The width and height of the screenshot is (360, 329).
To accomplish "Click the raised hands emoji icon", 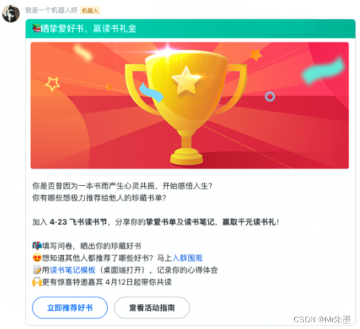I will (x=36, y=282).
